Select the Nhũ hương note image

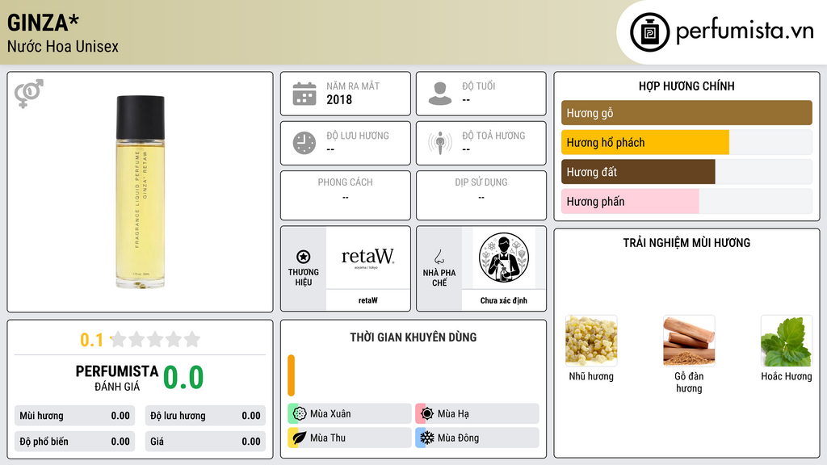coord(591,341)
